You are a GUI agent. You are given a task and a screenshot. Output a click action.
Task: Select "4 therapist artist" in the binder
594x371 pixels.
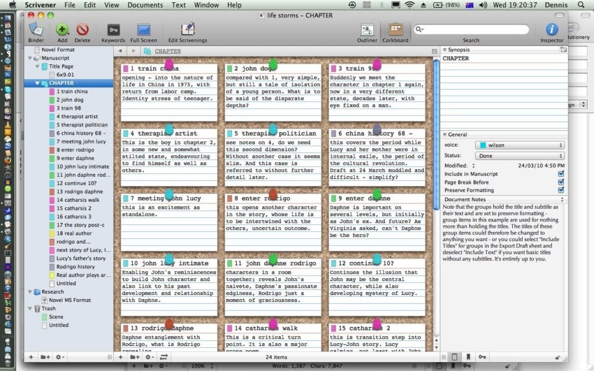tap(77, 116)
